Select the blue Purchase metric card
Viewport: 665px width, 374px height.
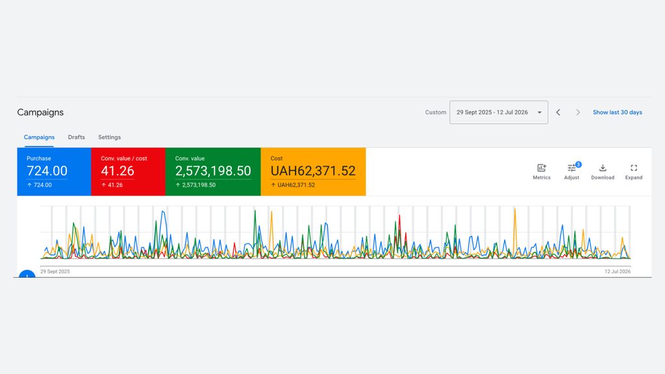pos(54,171)
